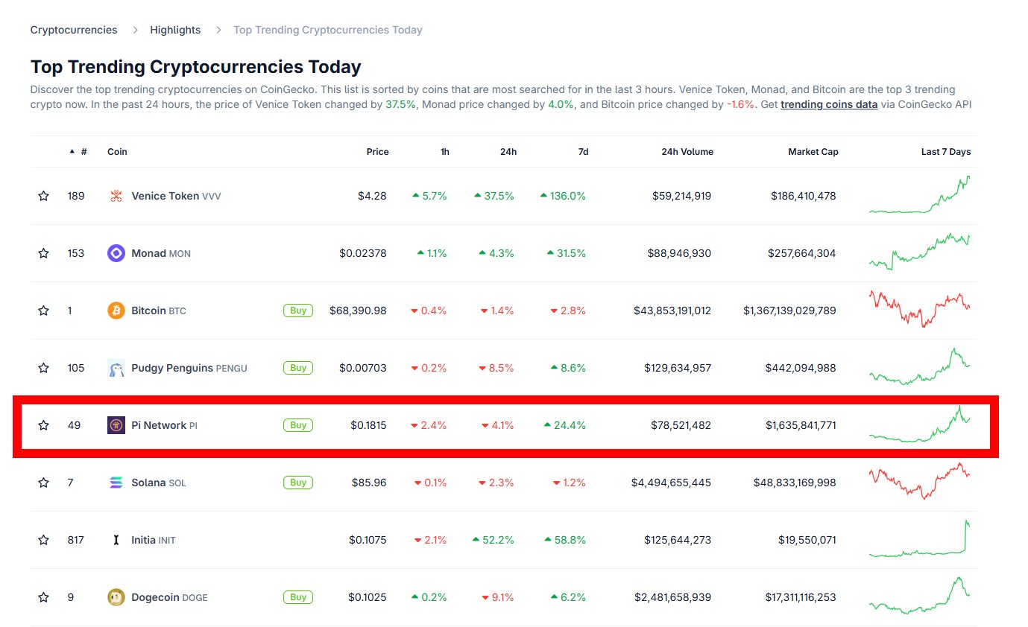Click the Bitcoin orange logo icon

[116, 311]
